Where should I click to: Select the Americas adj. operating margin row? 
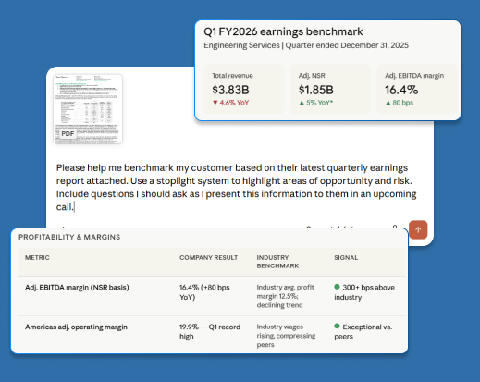tap(212, 335)
